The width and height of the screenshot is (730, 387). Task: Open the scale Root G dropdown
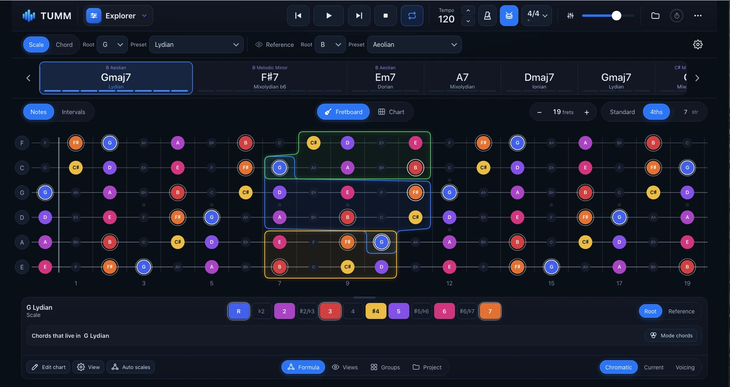click(112, 44)
